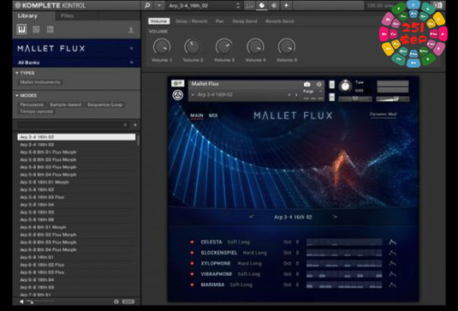
Task: Click the Tune knob in Kontakt header
Action: 345,87
